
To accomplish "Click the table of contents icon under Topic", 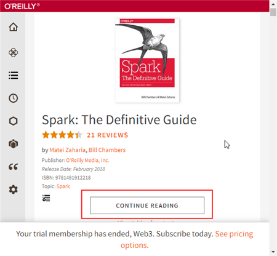I will coord(46,198).
